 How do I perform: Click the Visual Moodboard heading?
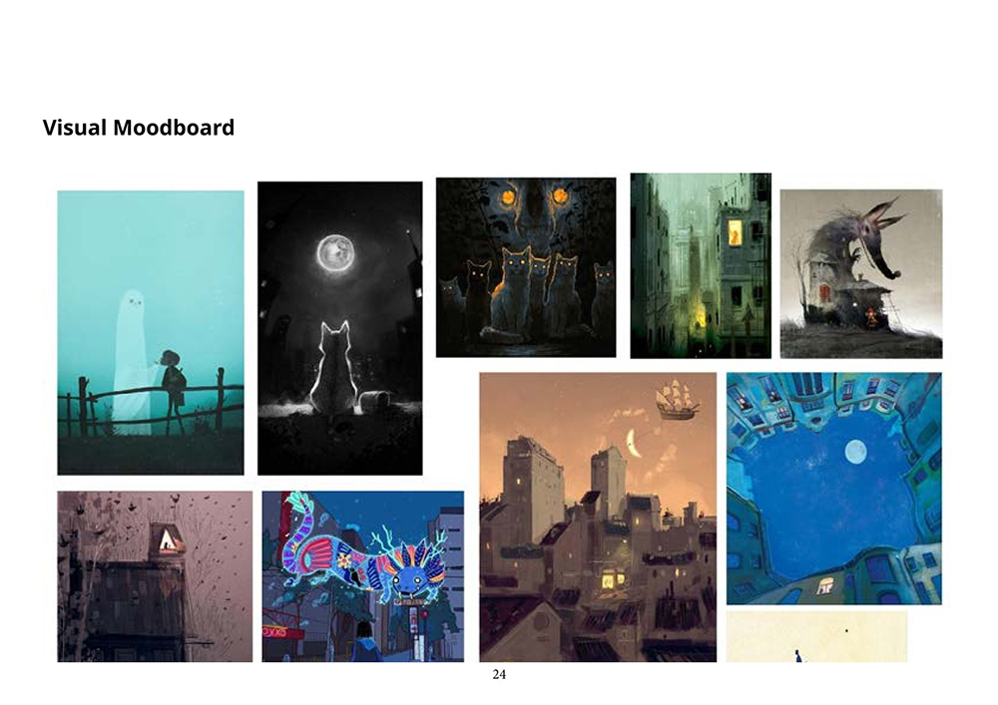pos(138,128)
